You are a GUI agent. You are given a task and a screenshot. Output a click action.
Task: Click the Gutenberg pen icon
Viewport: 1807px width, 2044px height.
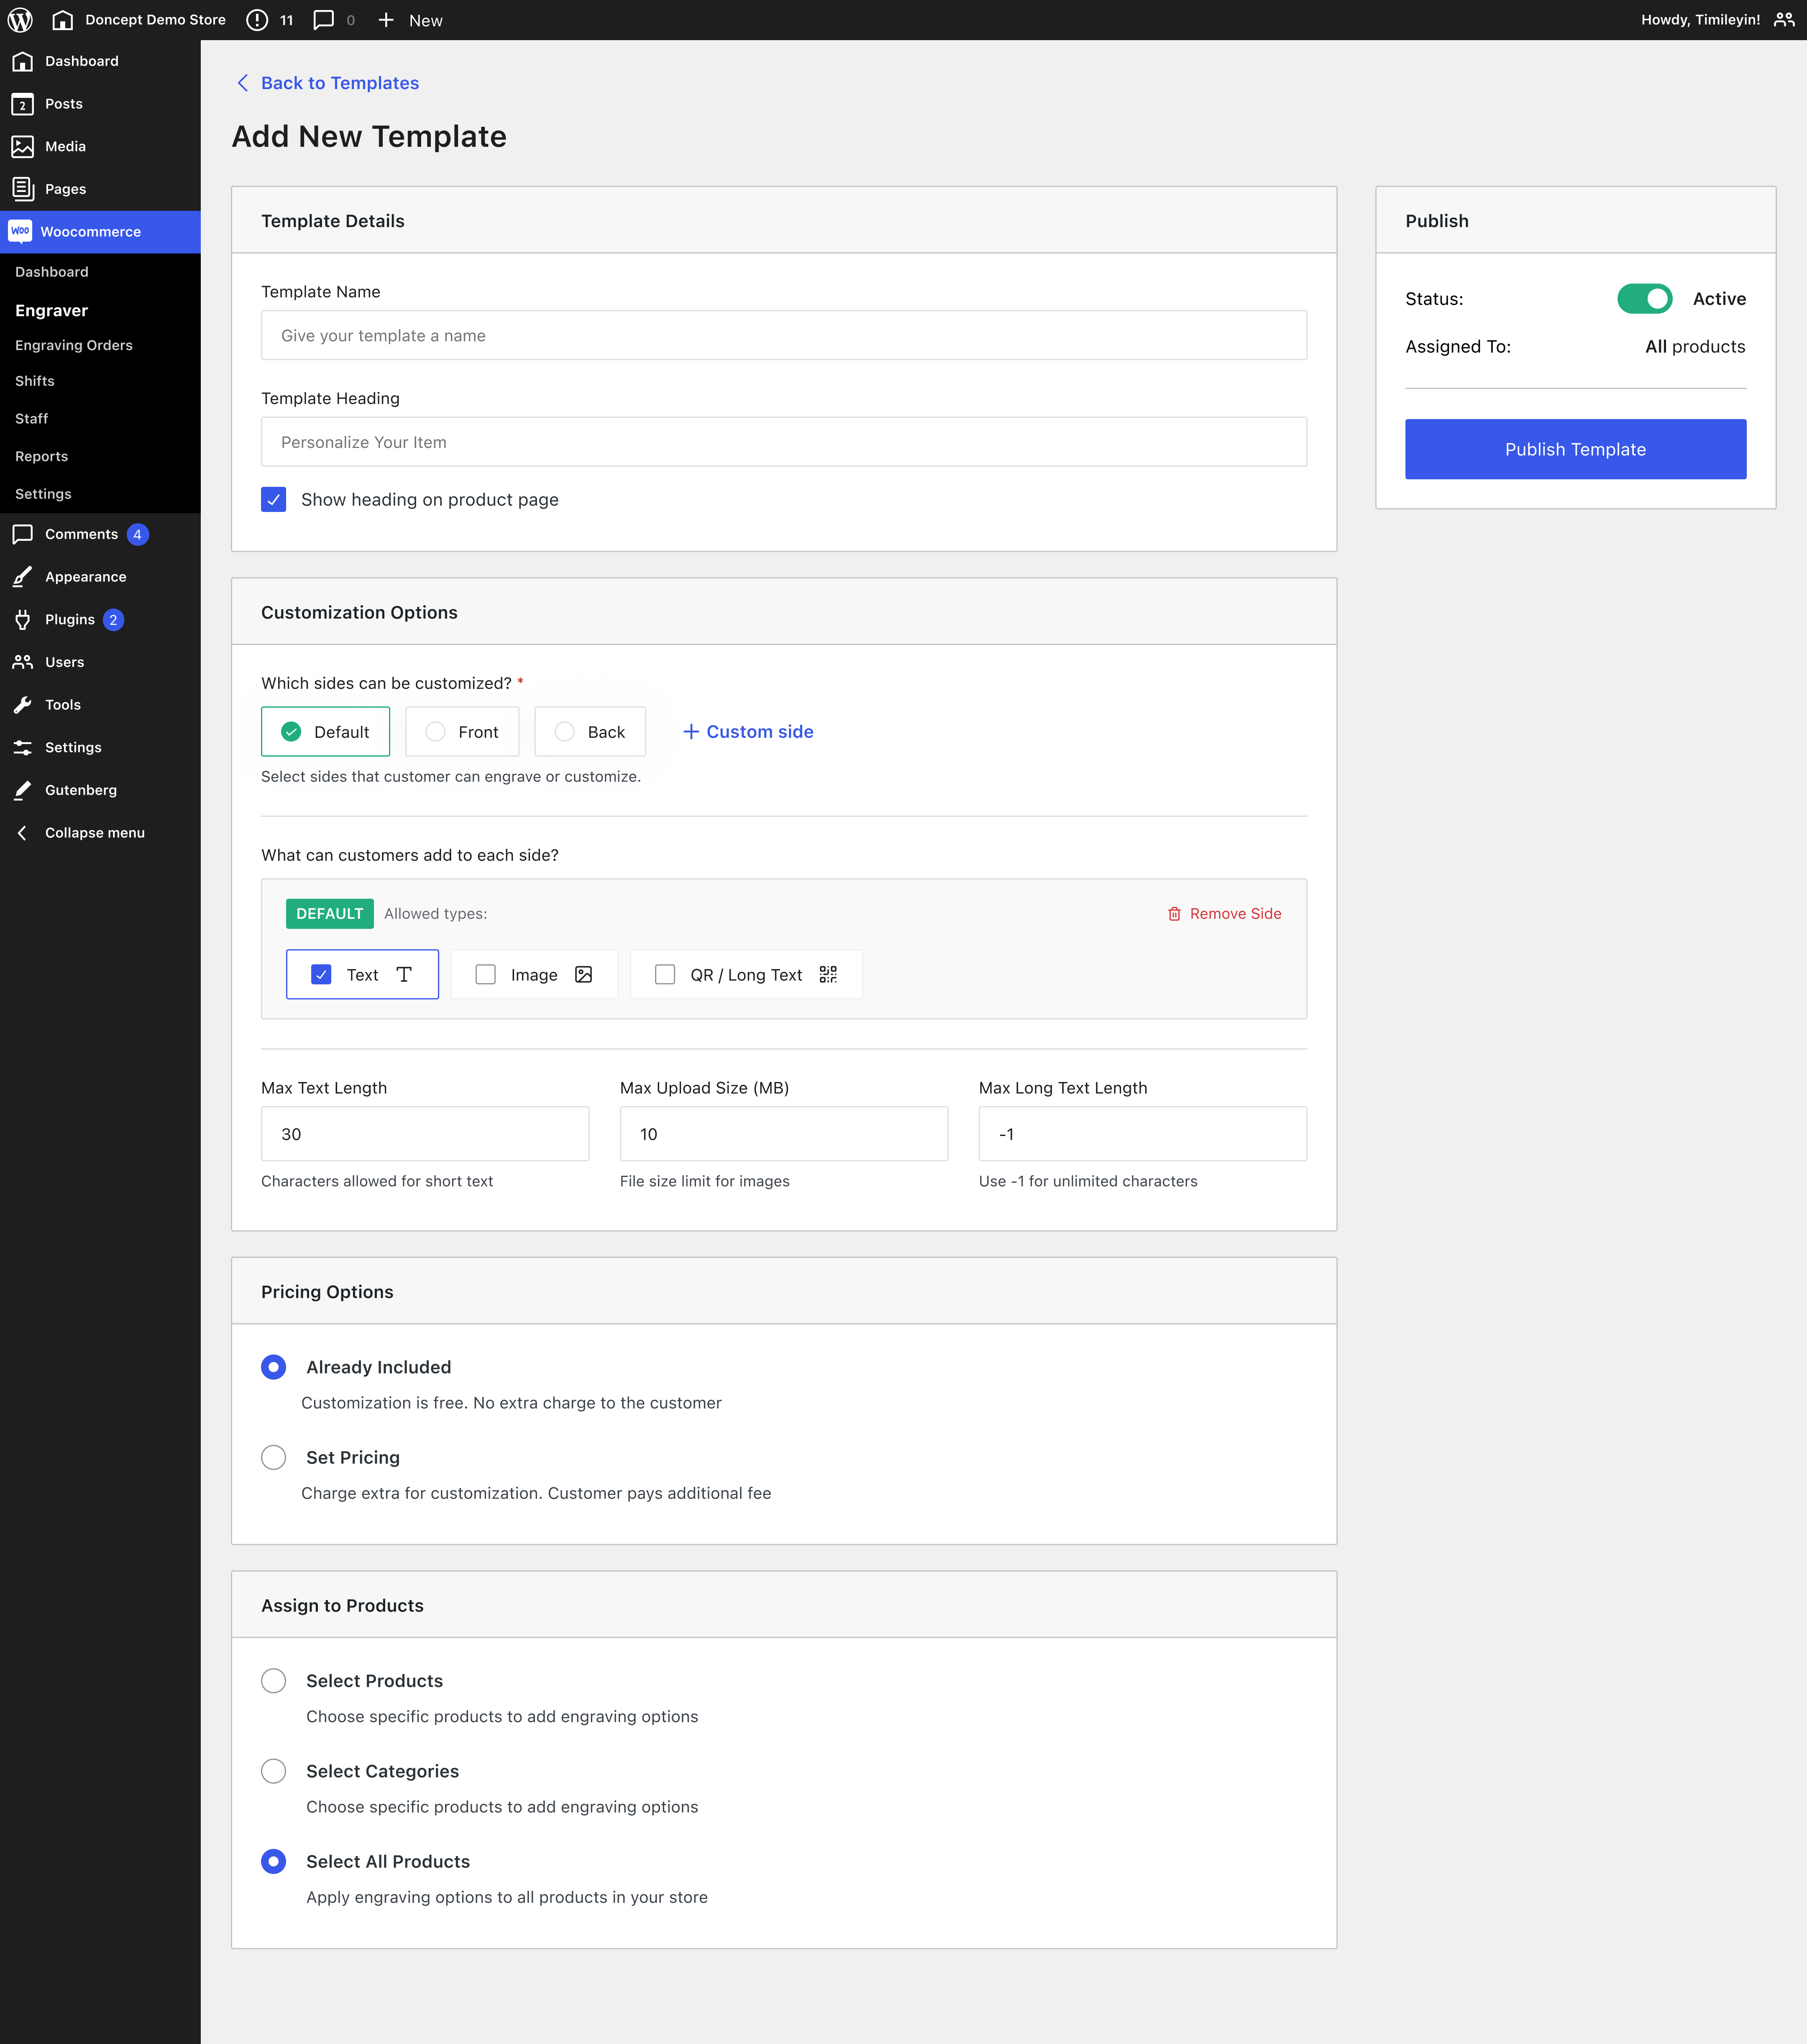coord(23,790)
